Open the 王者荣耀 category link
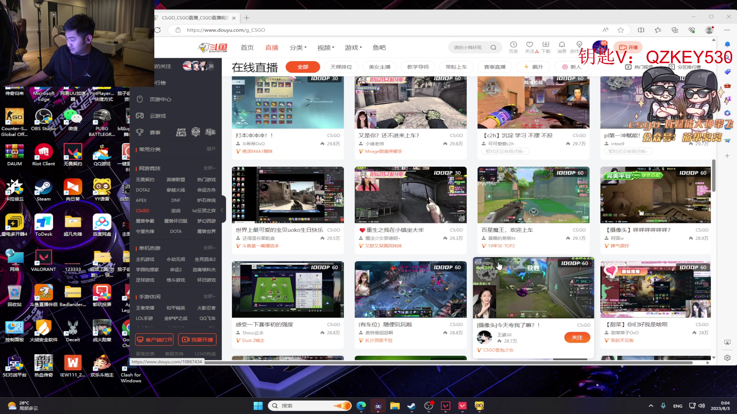Viewport: 737px width, 414px height. click(x=145, y=308)
